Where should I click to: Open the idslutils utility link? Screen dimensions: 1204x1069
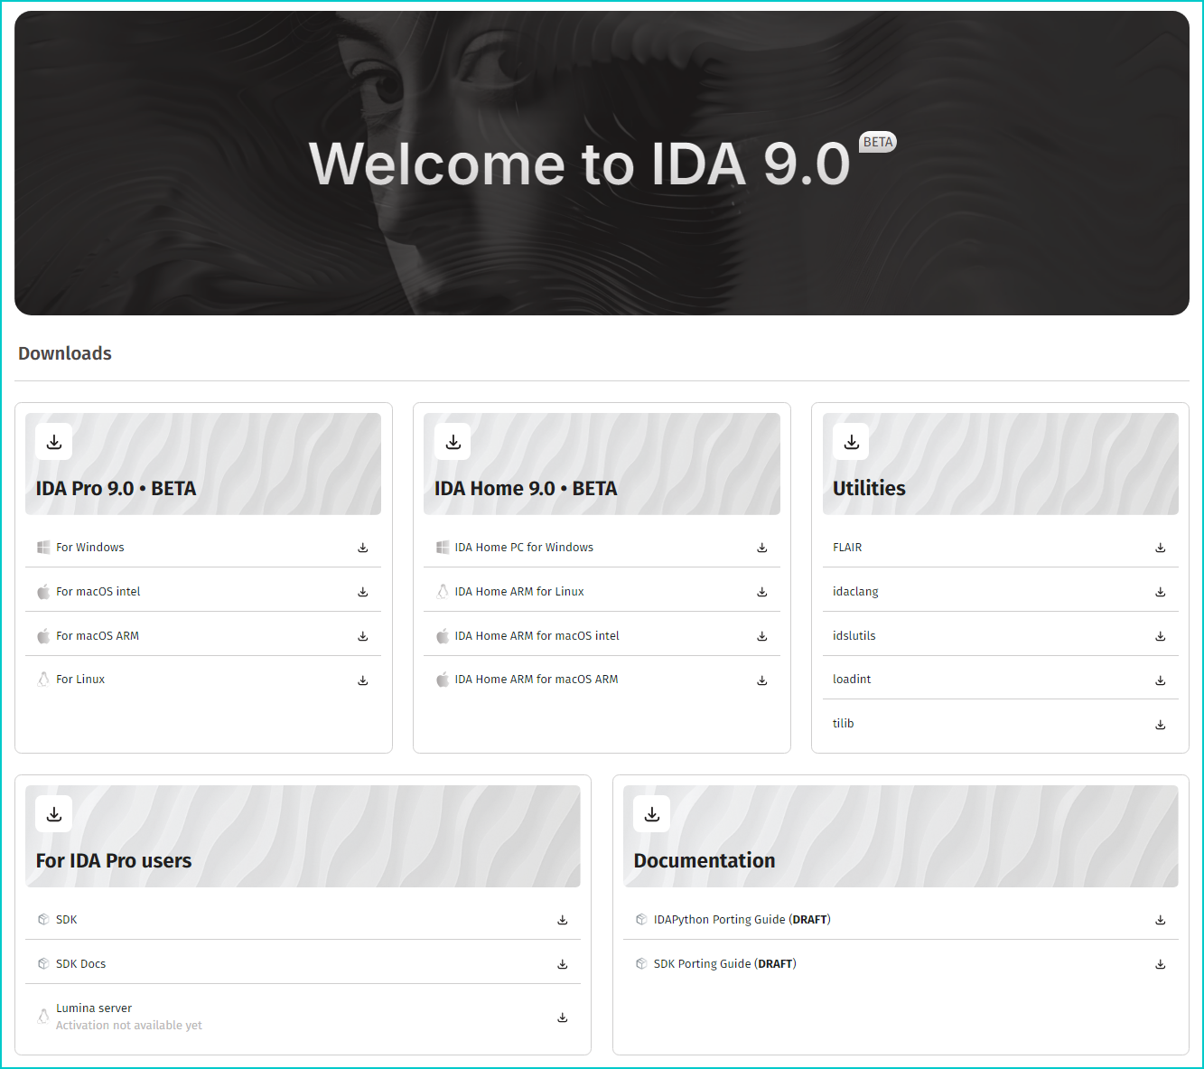[x=854, y=636]
